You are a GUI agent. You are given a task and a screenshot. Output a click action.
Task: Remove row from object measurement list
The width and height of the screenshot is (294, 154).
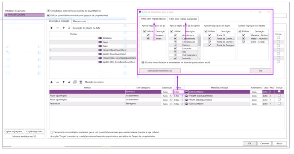[58, 82]
